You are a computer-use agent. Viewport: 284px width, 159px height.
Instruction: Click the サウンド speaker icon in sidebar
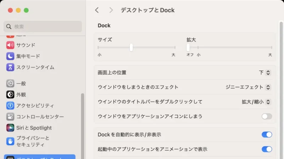point(10,45)
